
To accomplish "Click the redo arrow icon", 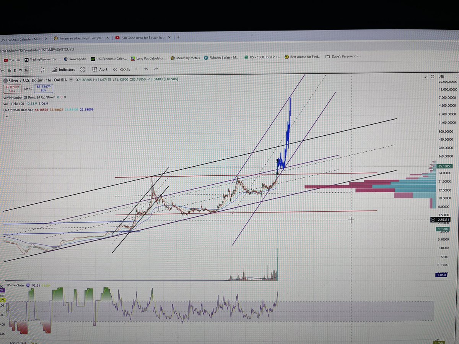I will point(156,69).
